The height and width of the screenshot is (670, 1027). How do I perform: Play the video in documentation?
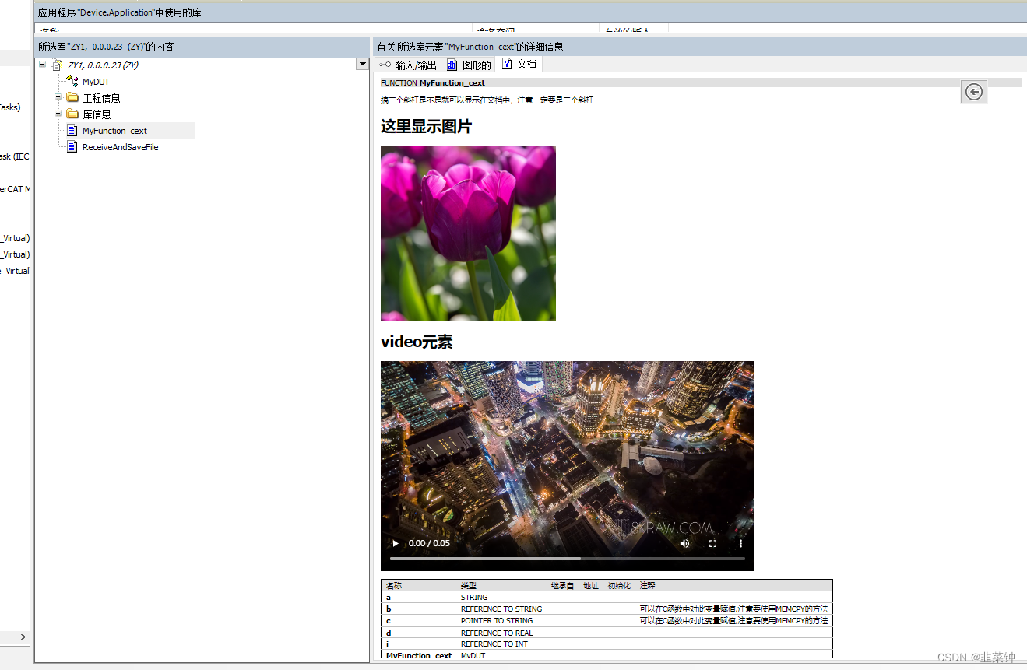click(396, 543)
